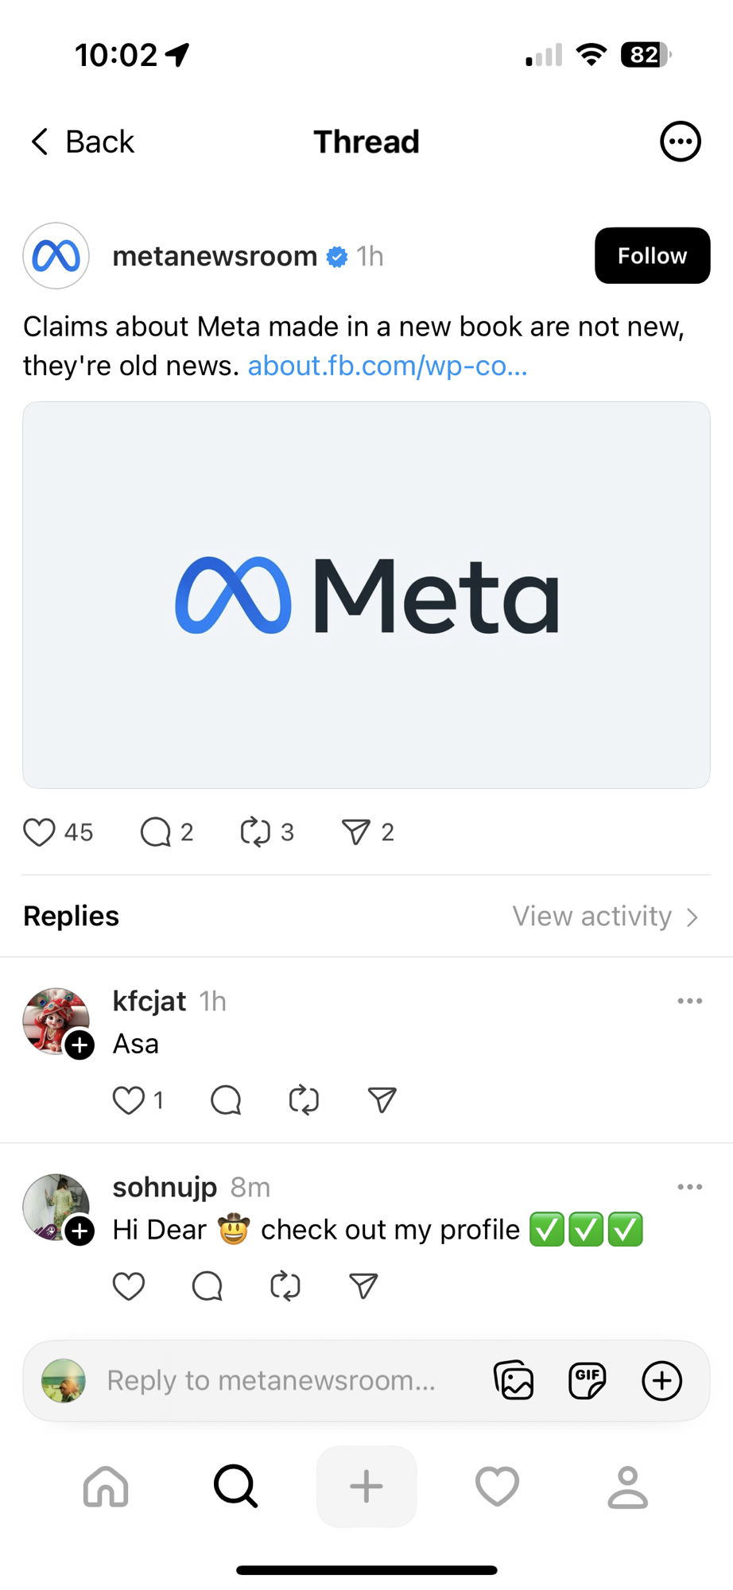Viewport: 733px width, 1590px height.
Task: Open the thread more options menu
Action: [680, 142]
